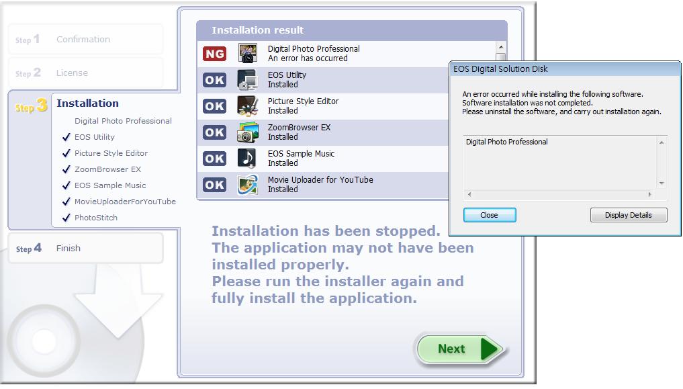683x389 pixels.
Task: Select Step 2 License
Action: (x=85, y=73)
